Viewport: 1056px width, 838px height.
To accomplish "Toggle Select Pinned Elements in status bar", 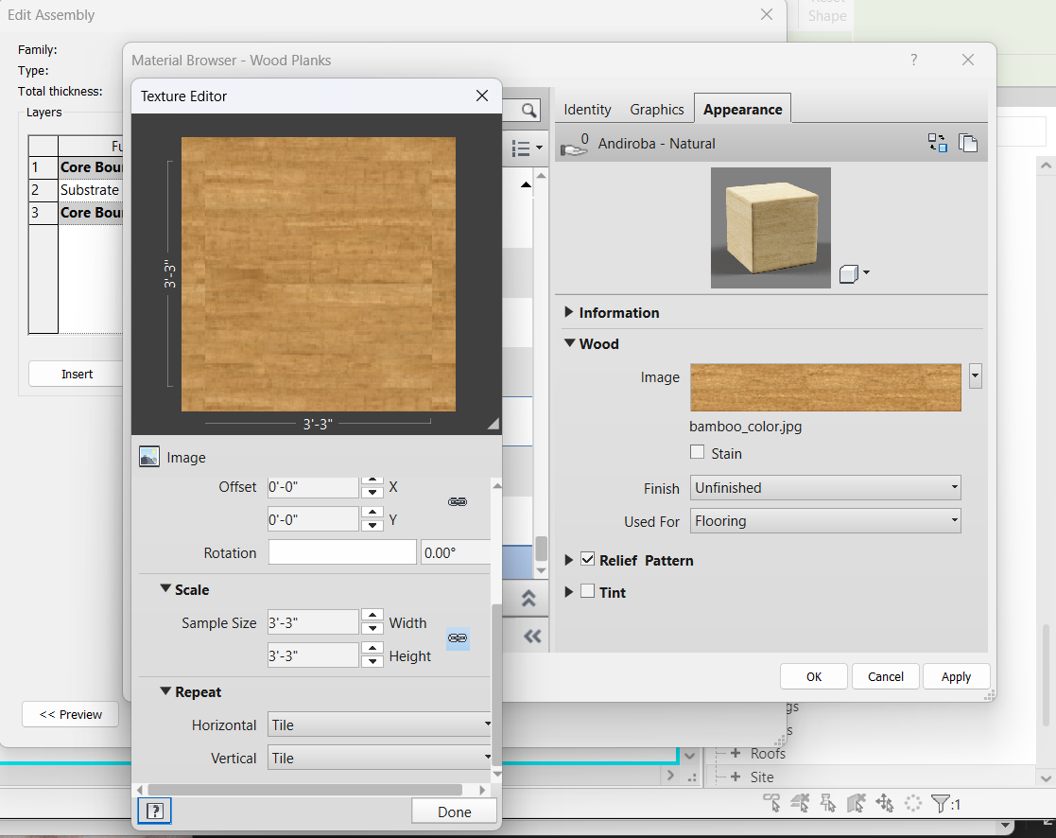I will pyautogui.click(x=828, y=801).
